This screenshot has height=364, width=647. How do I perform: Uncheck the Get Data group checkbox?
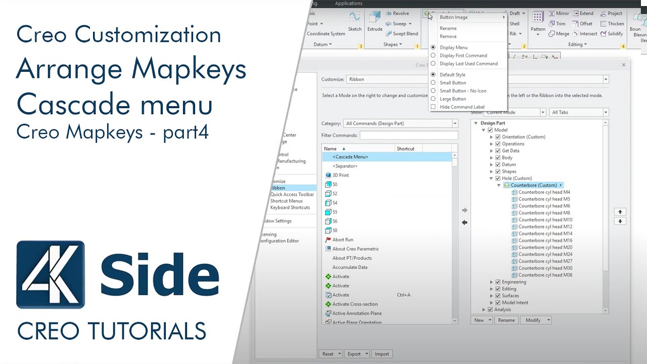[498, 151]
